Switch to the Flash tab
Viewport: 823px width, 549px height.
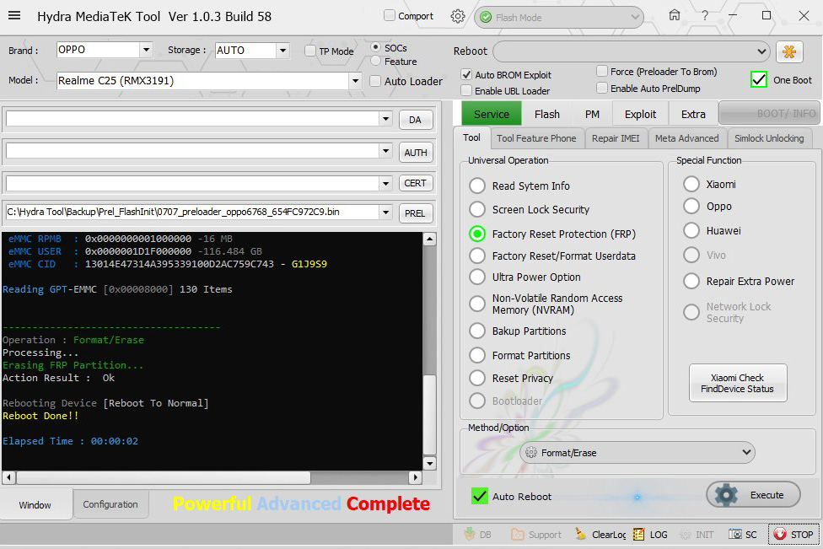coord(546,114)
